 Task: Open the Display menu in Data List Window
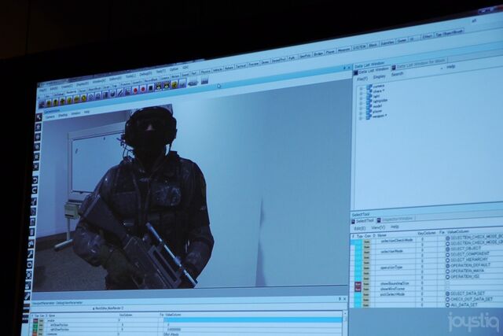pyautogui.click(x=379, y=77)
